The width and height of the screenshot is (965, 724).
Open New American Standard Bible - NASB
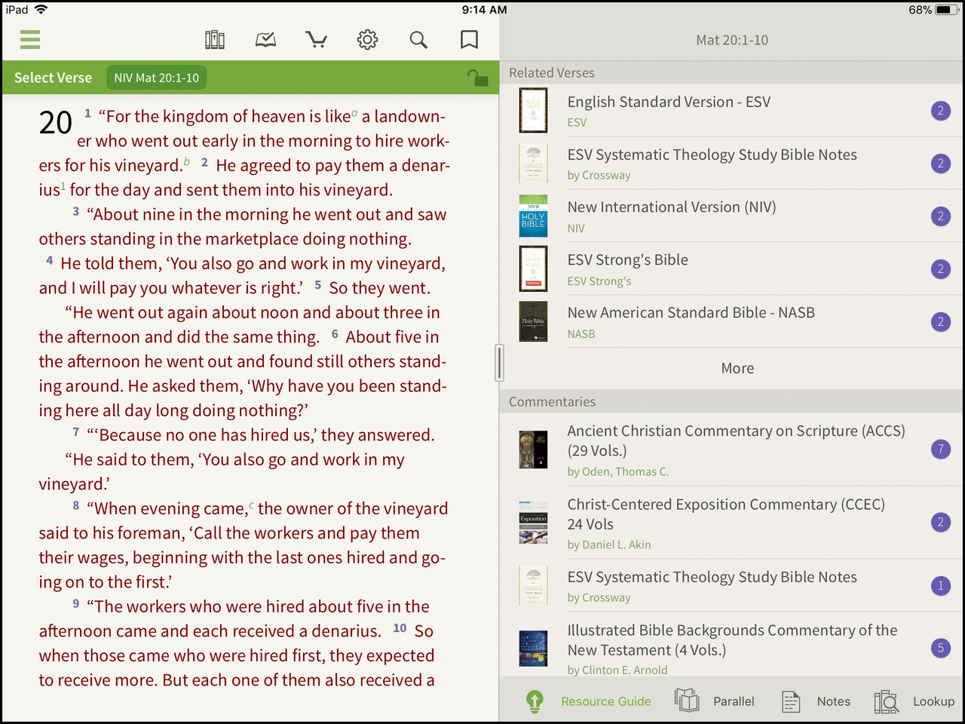[731, 322]
